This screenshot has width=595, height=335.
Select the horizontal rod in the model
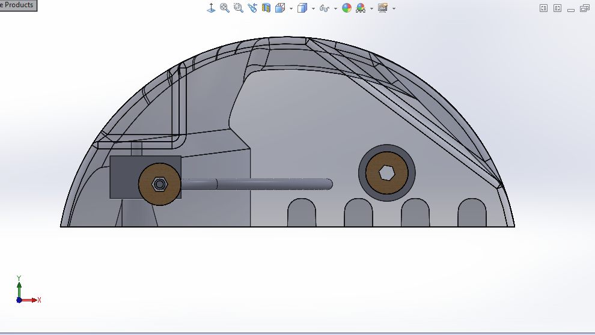257,184
